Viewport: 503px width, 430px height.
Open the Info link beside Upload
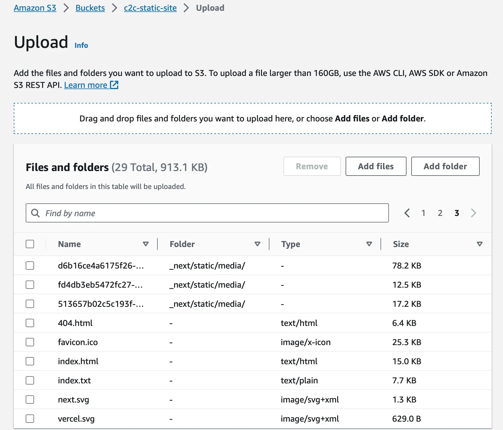[81, 45]
